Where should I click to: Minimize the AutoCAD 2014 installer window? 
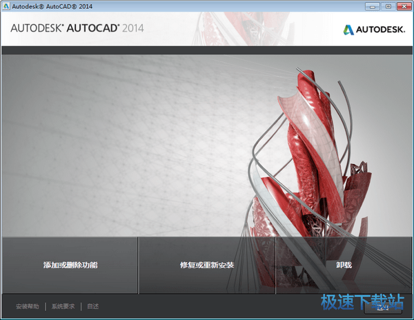pos(373,6)
